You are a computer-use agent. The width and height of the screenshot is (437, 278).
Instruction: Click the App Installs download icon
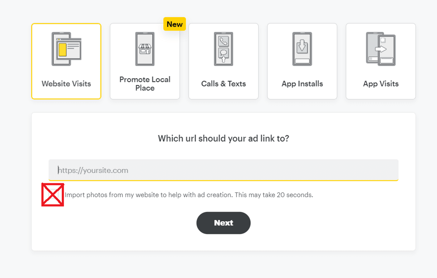coord(302,47)
